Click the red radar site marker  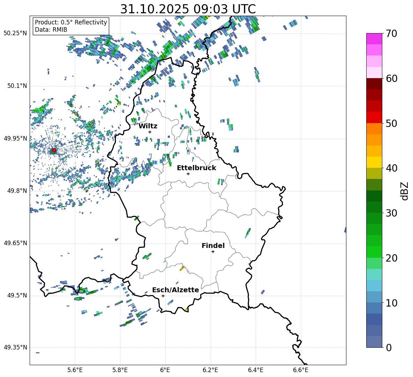54,150
